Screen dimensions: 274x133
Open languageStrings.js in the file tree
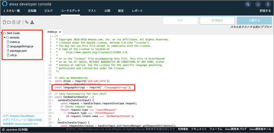pos(20,46)
